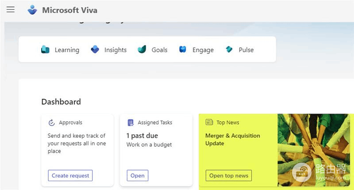This screenshot has height=190, width=354.
Task: Select the Engage label in app bar
Action: tap(203, 50)
